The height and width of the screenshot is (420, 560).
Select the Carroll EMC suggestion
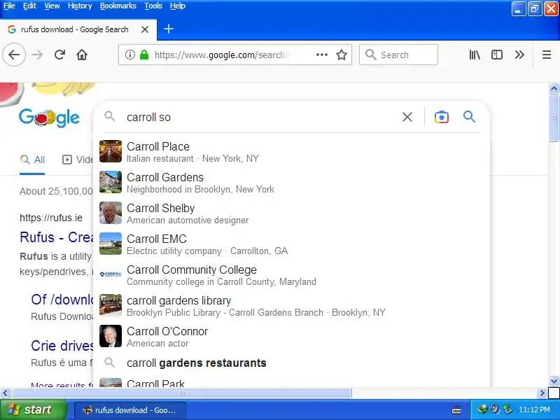click(291, 244)
